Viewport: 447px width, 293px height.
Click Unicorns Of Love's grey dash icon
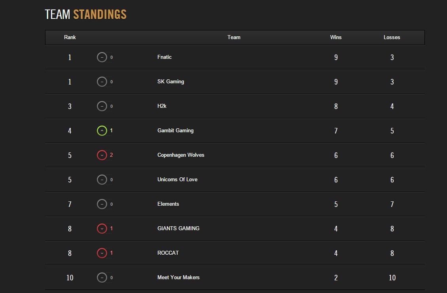pos(102,180)
